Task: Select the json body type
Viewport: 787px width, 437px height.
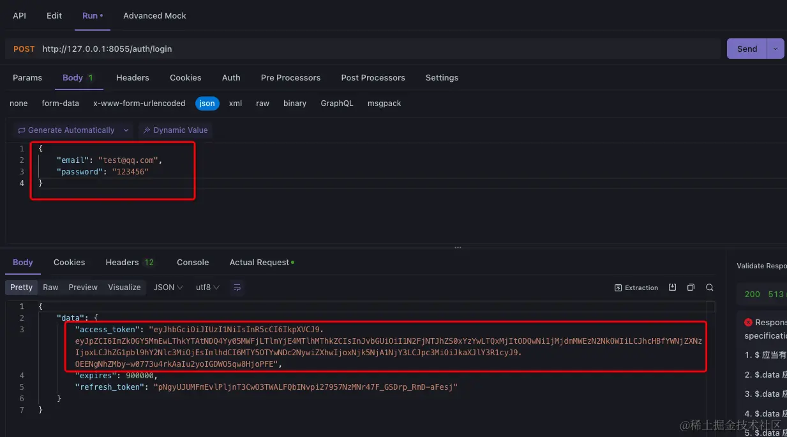Action: (x=207, y=103)
